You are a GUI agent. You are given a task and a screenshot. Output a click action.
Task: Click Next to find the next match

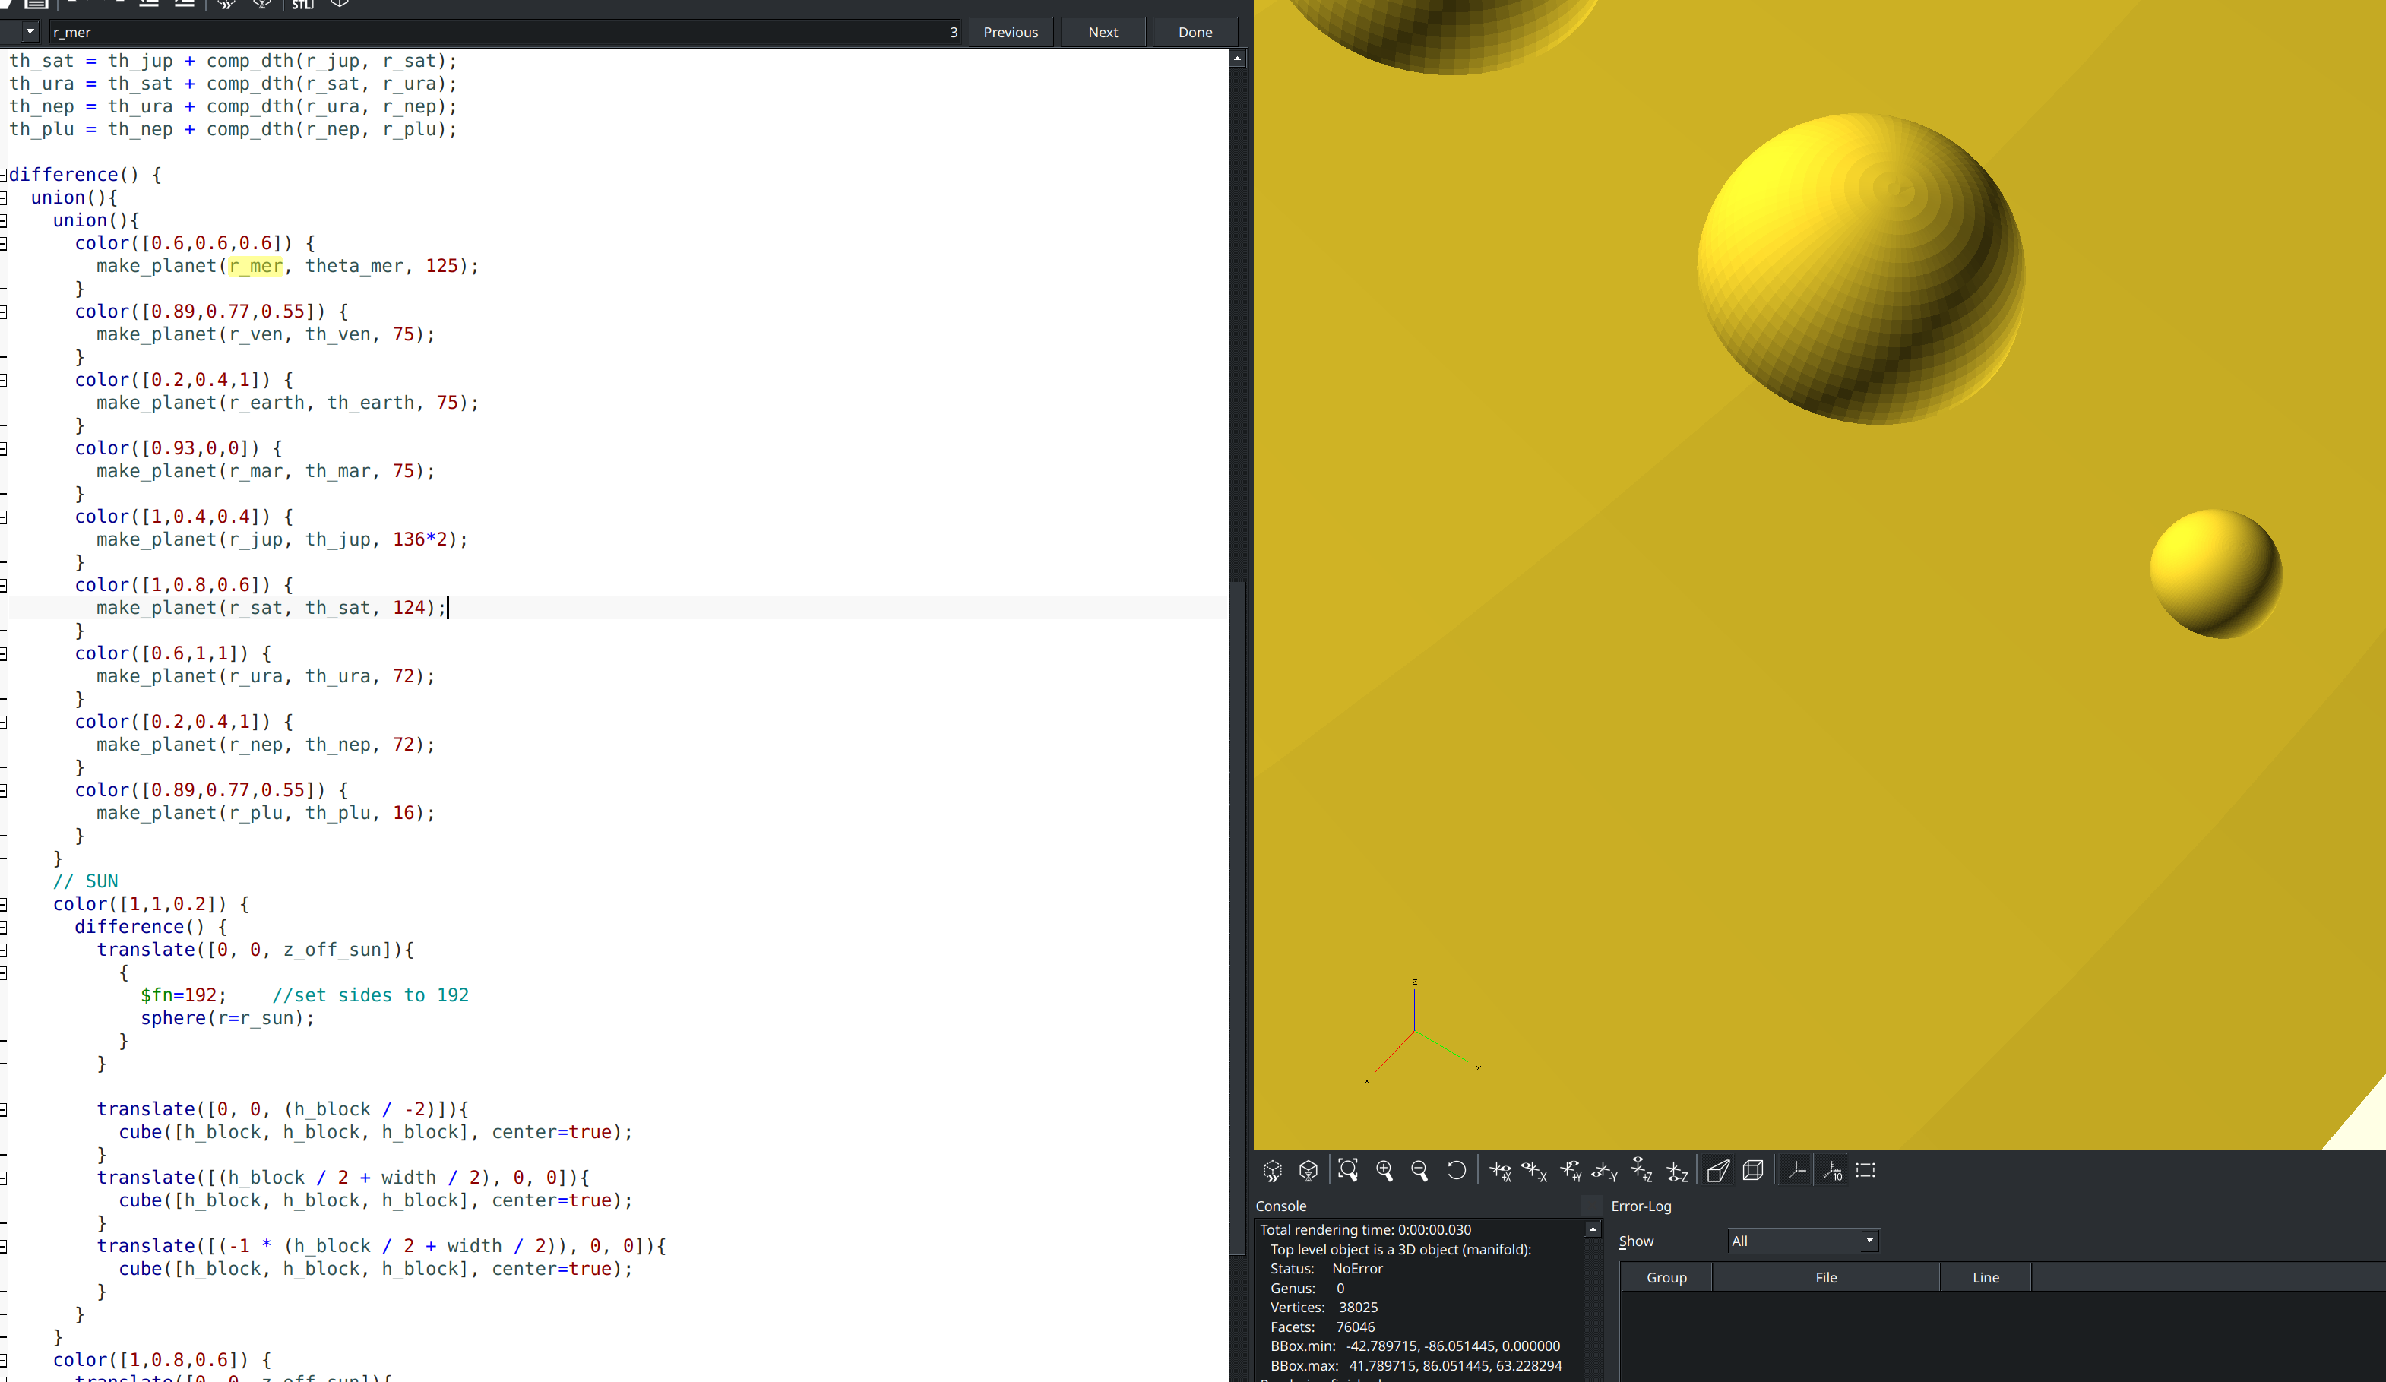pyautogui.click(x=1102, y=31)
